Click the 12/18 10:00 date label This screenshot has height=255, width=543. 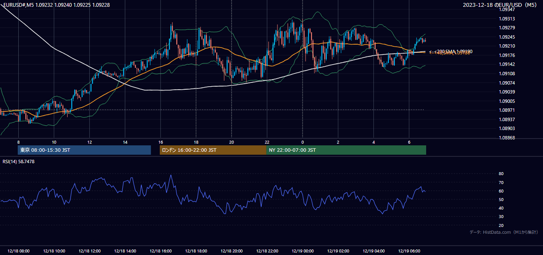point(54,251)
